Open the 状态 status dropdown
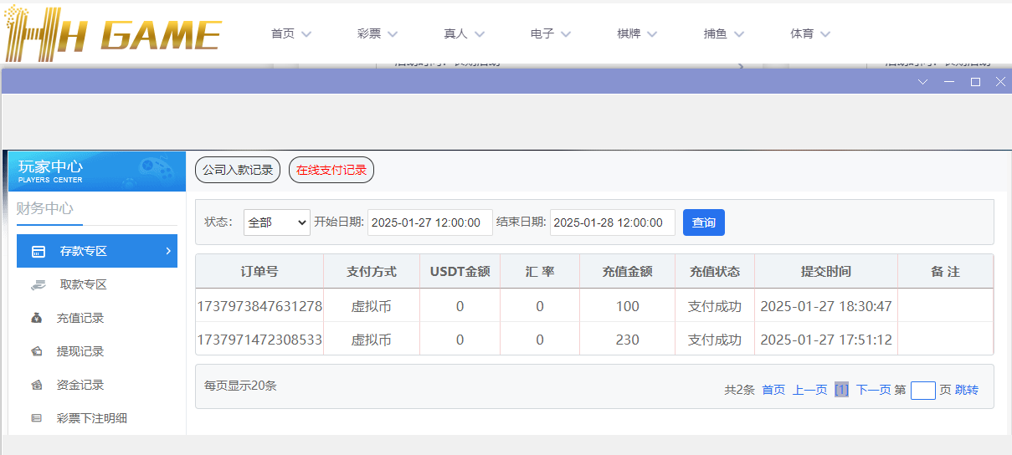The height and width of the screenshot is (455, 1012). 276,222
